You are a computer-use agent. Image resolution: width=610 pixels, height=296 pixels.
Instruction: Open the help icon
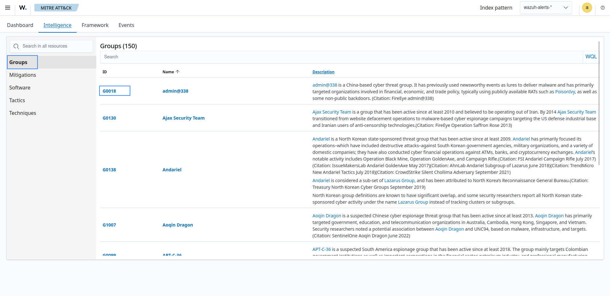point(603,8)
